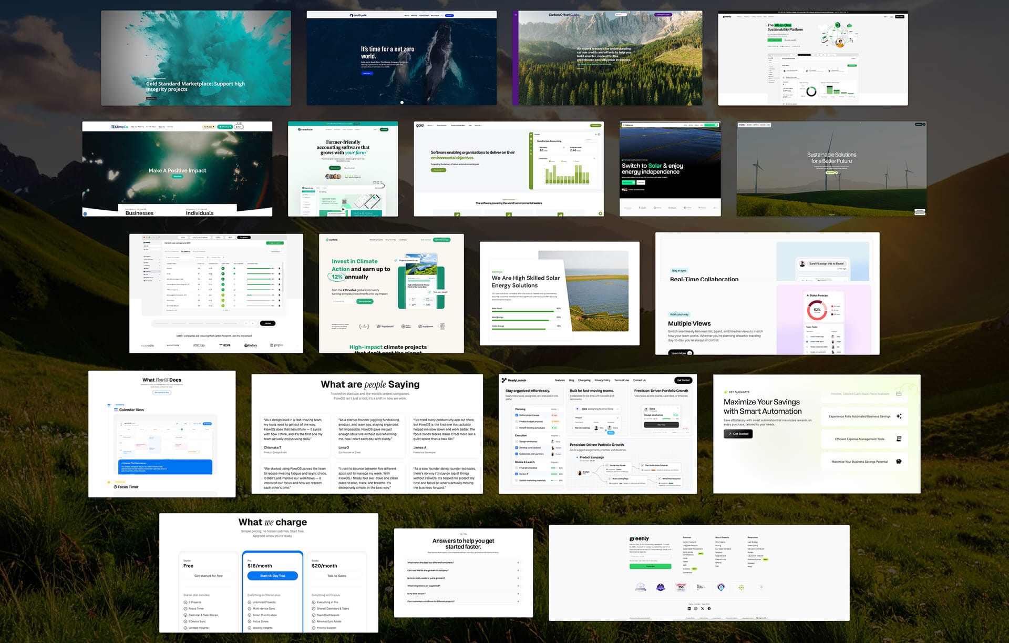Click the X (Twitter) icon in the greenly footer

702,608
